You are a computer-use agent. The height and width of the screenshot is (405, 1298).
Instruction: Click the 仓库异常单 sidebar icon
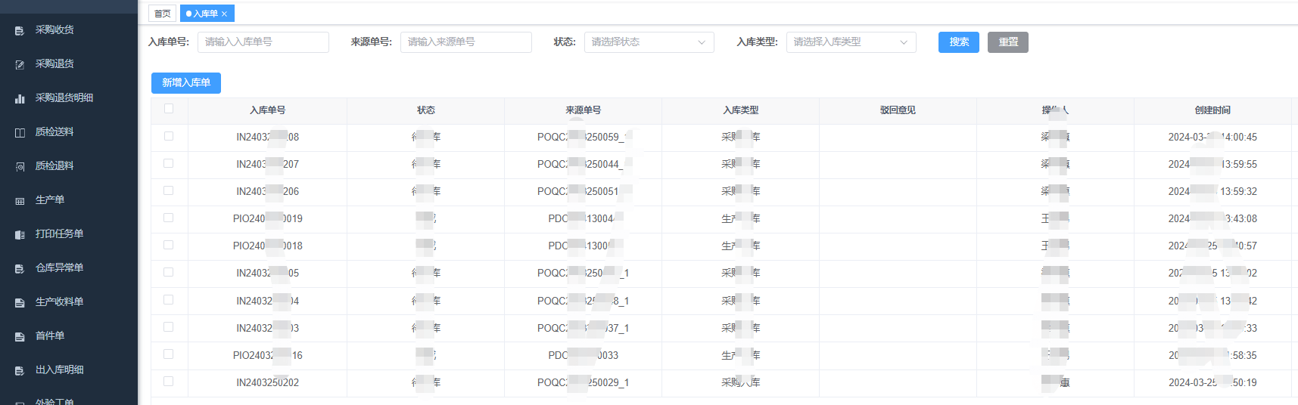[x=20, y=269]
